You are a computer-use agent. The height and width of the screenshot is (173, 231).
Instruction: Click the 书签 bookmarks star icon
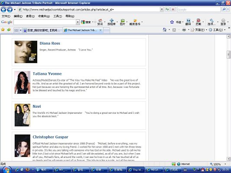172,22
